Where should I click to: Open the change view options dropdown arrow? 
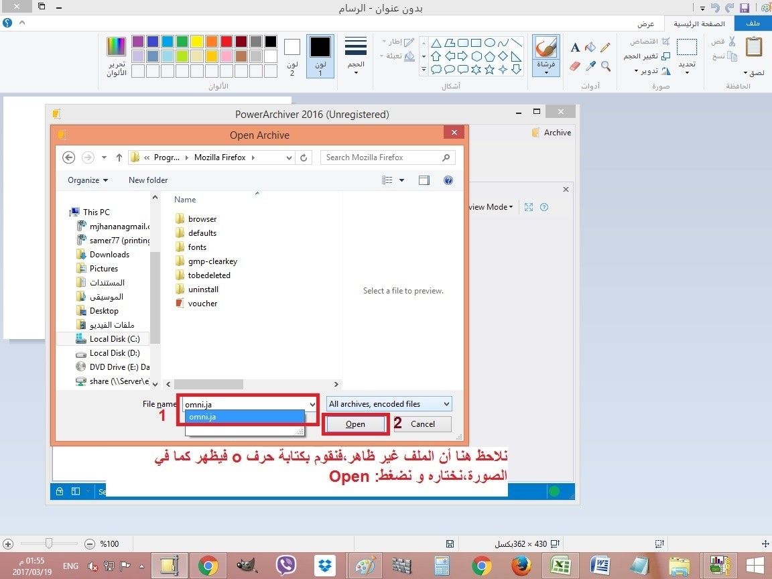(402, 180)
